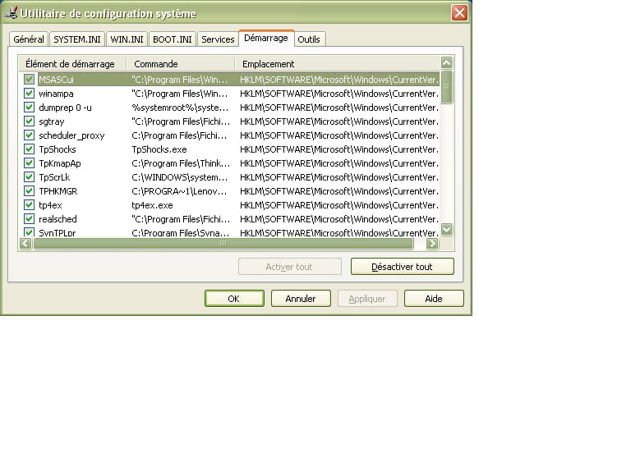
Task: Select the sgtray list entry
Action: click(x=52, y=121)
